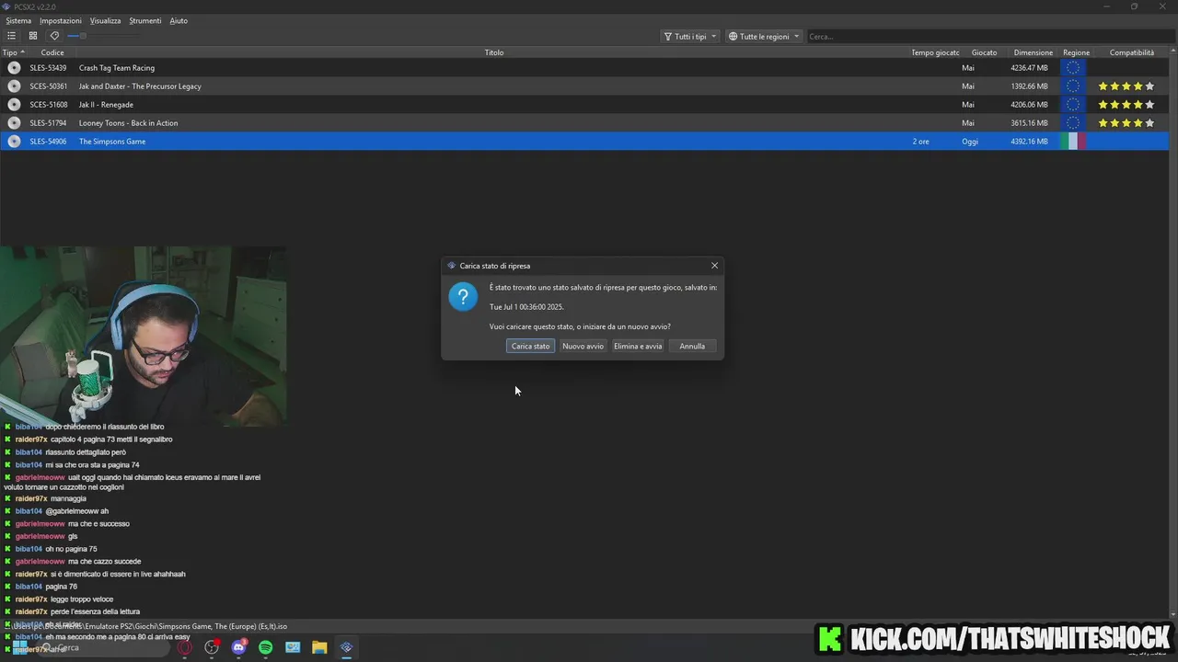The image size is (1178, 662).
Task: Select Crash Tag Team Racing title
Action: [116, 68]
